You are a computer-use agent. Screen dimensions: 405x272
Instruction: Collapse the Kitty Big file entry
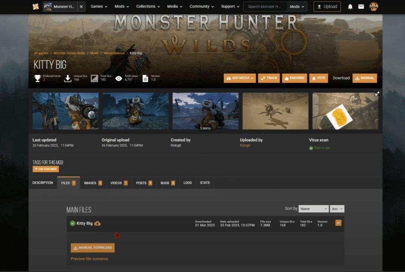pyautogui.click(x=338, y=223)
